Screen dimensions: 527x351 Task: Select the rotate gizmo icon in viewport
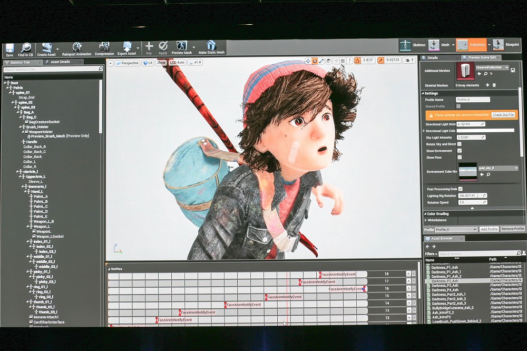[x=315, y=61]
